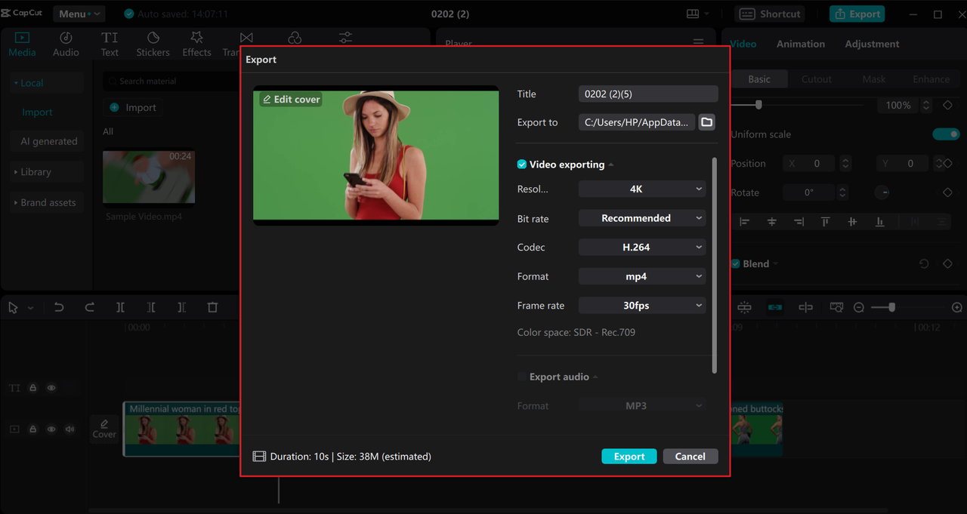Uncheck the Video exporting checkbox
Screen dimensions: 967x514
(522, 165)
